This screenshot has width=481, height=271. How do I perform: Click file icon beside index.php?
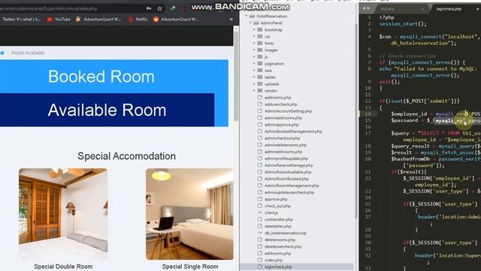pyautogui.click(x=260, y=260)
